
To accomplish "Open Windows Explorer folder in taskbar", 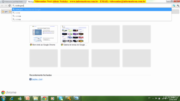I will [36, 98].
